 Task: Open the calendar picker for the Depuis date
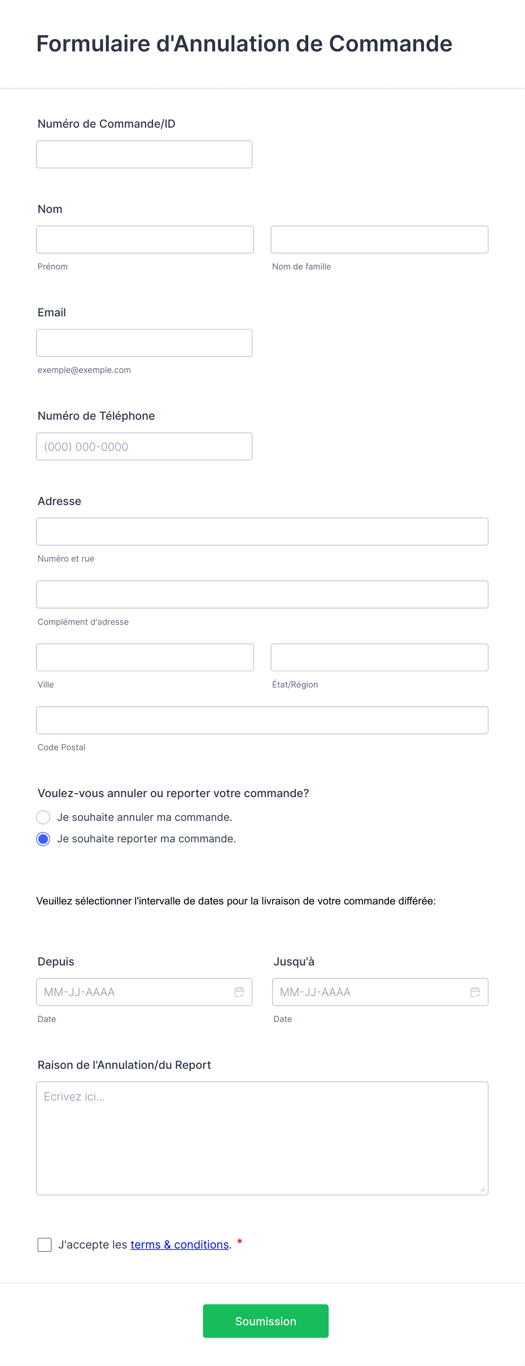point(238,991)
